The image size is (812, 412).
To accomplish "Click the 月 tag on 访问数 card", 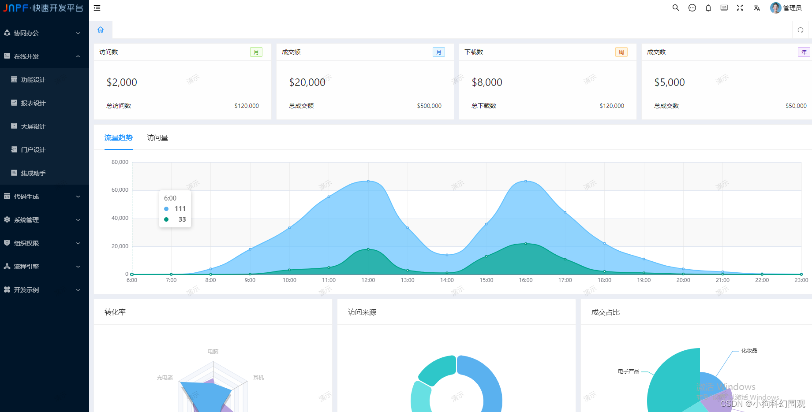I will (256, 52).
